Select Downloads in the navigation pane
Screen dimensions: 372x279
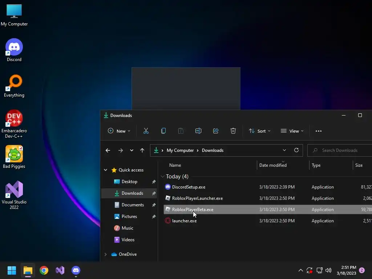tap(129, 193)
